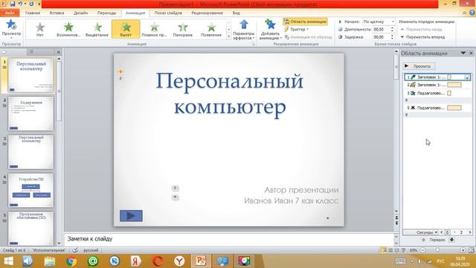
Task: Click the Redo icon in quick access toolbar
Action: (x=31, y=4)
